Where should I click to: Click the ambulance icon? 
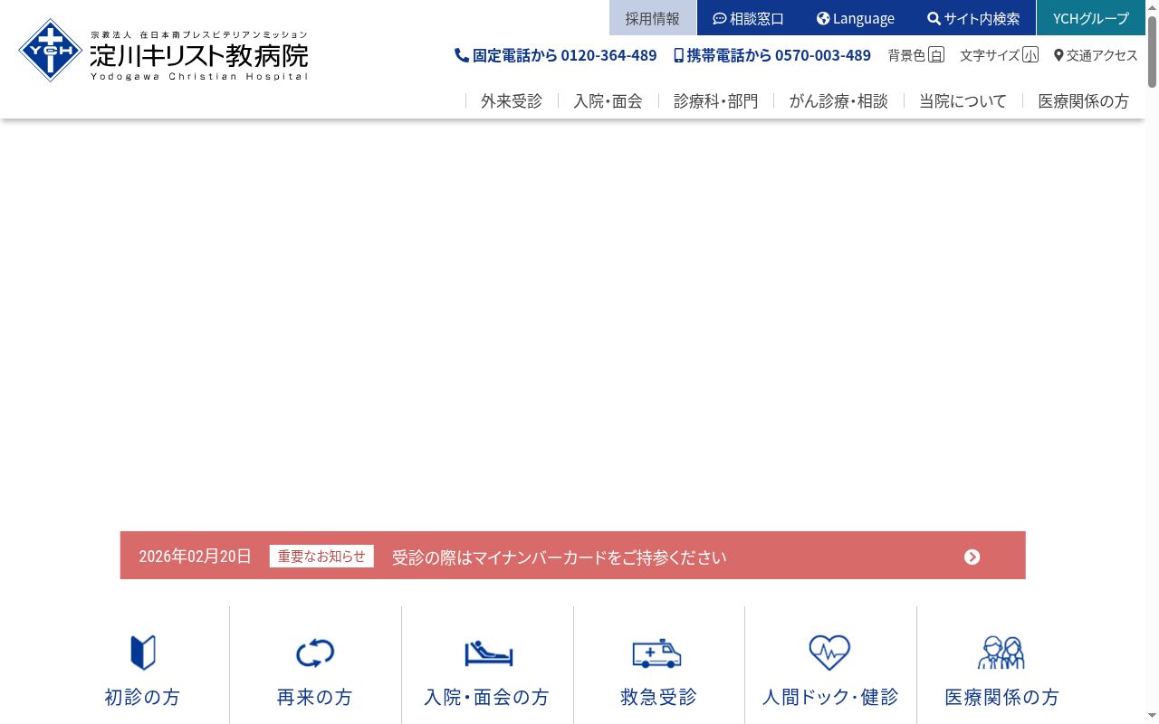pyautogui.click(x=656, y=653)
